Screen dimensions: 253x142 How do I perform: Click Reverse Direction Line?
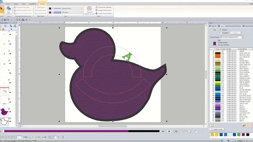click(23, 13)
